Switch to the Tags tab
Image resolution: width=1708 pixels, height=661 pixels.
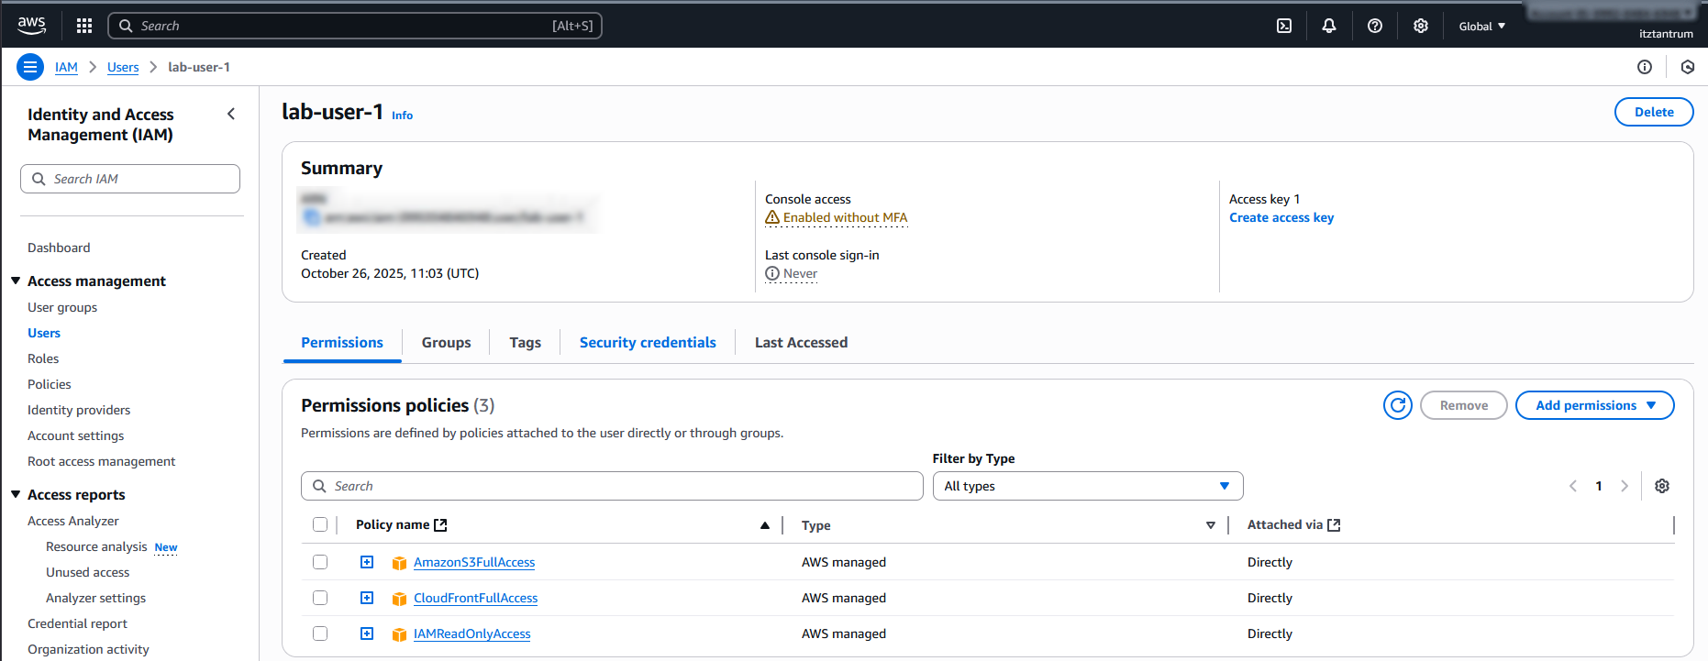tap(526, 342)
